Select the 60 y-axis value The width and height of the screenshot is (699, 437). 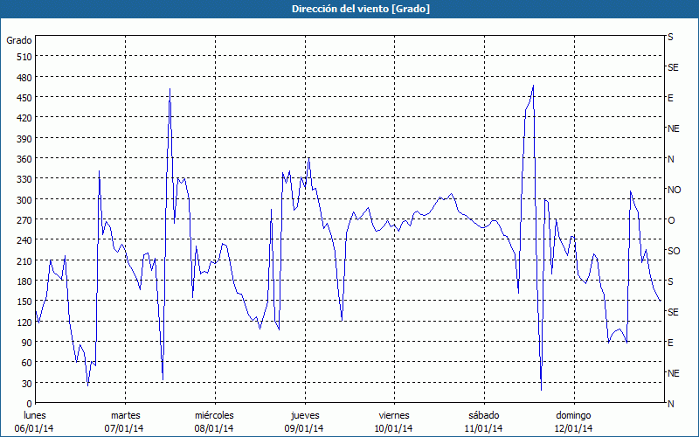[x=27, y=363]
